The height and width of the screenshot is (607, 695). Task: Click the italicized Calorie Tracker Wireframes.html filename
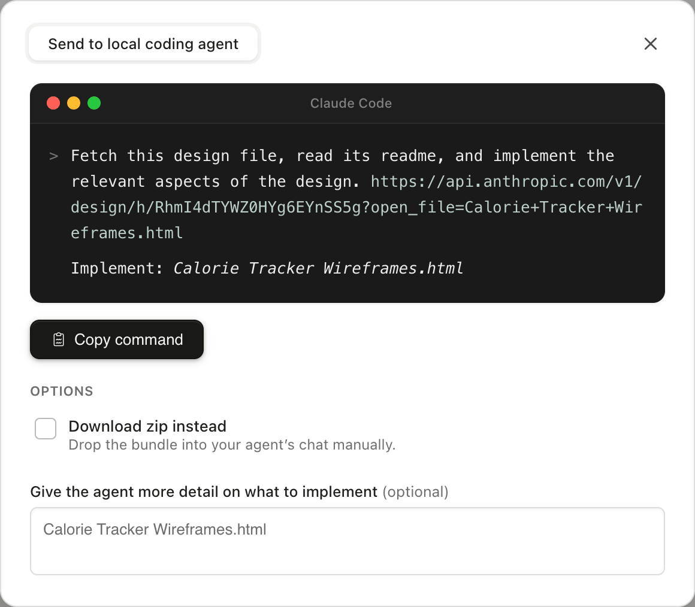(319, 268)
